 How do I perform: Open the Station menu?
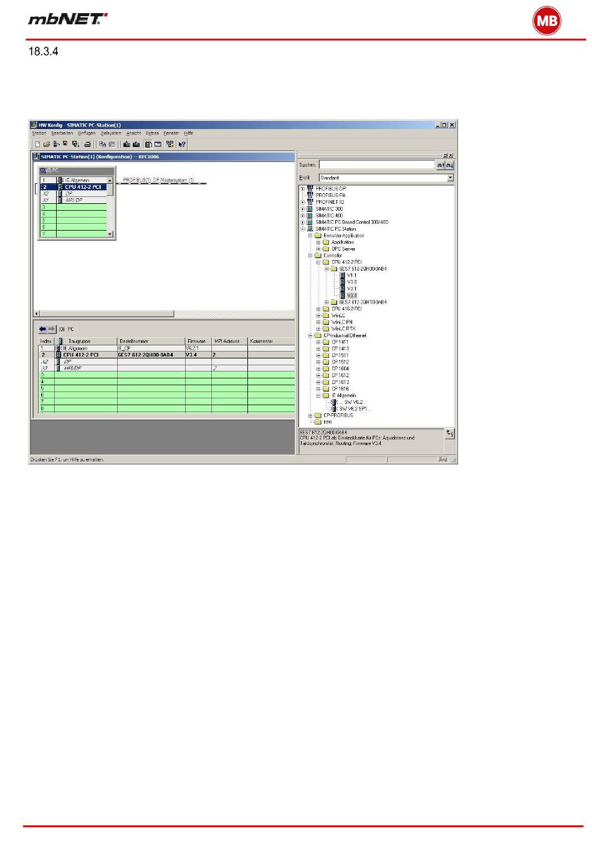click(x=39, y=133)
